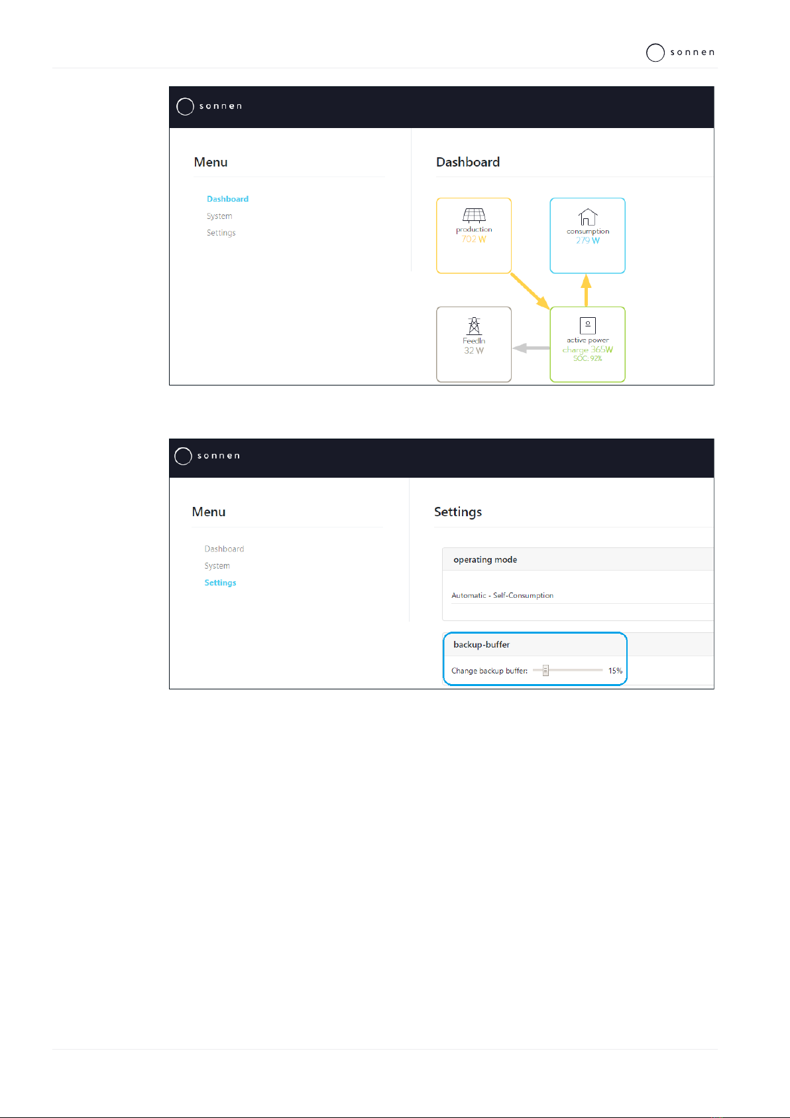
Task: Click the consumption 279 W value
Action: [588, 240]
